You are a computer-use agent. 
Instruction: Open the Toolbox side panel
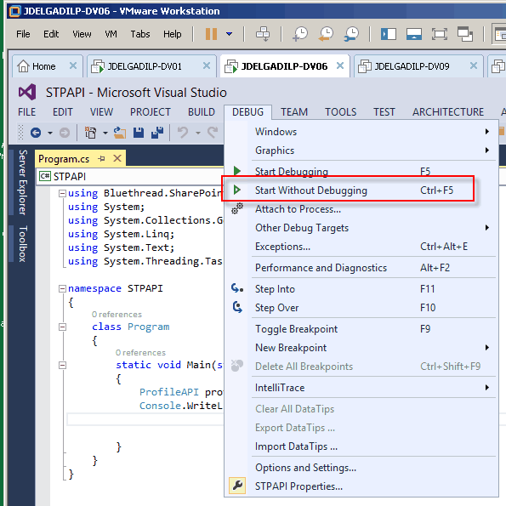[x=22, y=243]
